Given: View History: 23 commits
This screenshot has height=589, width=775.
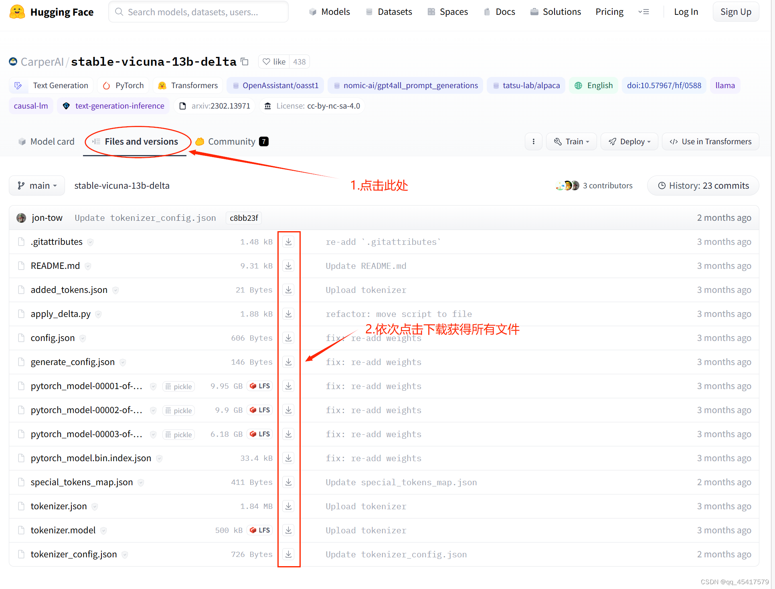Looking at the screenshot, I should pos(702,185).
